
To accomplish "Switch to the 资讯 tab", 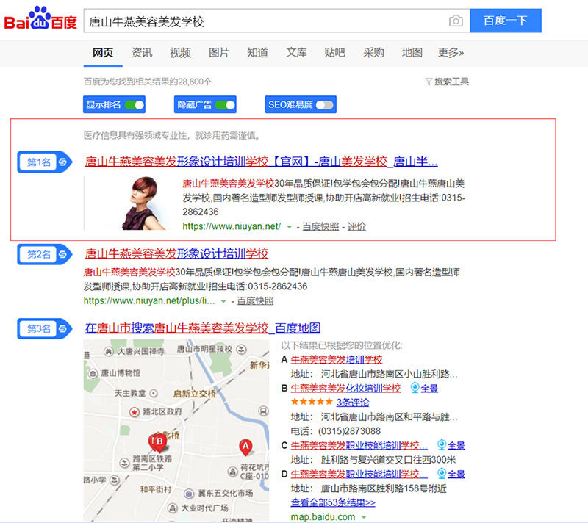I will point(142,52).
